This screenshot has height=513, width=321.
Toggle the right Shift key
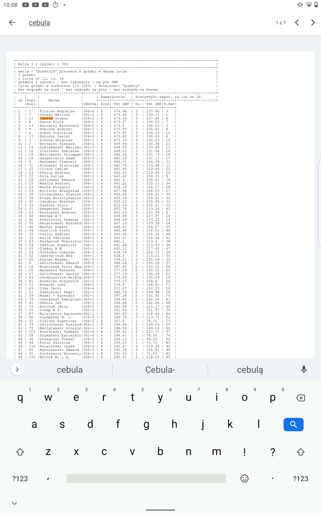300,452
